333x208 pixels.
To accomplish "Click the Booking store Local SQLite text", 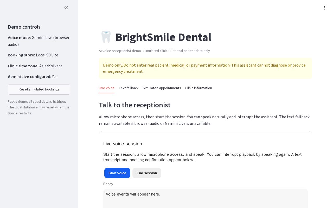I will pyautogui.click(x=33, y=55).
